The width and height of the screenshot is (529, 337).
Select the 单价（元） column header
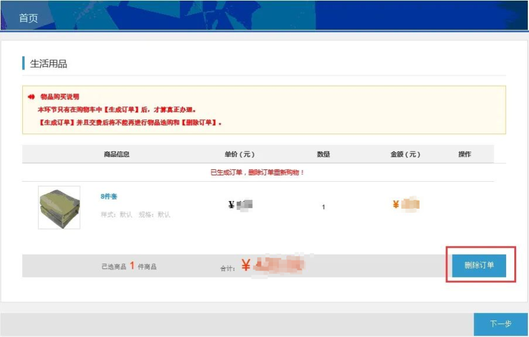point(239,154)
